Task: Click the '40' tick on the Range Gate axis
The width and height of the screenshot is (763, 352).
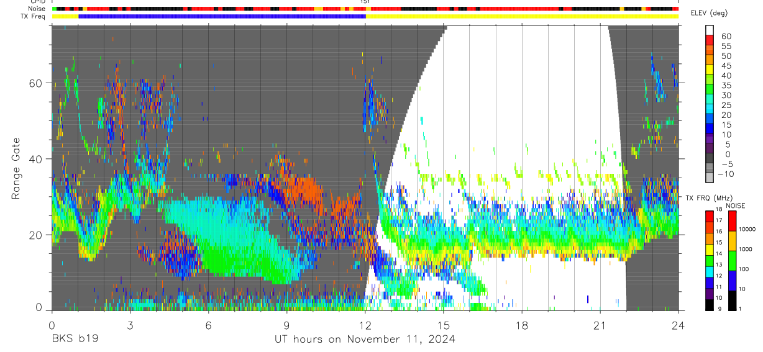Action: [35, 159]
